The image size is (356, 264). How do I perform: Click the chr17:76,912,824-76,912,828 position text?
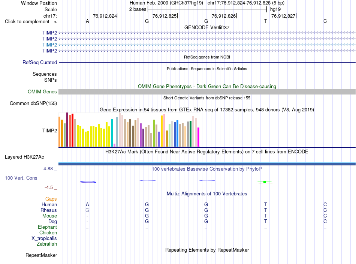[x=239, y=3]
